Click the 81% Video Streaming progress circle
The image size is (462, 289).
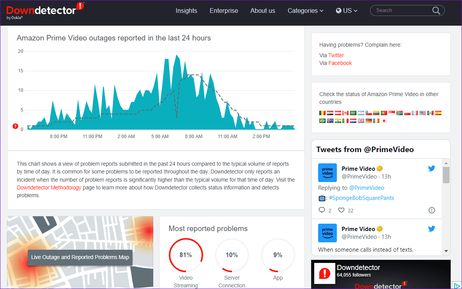pos(186,255)
